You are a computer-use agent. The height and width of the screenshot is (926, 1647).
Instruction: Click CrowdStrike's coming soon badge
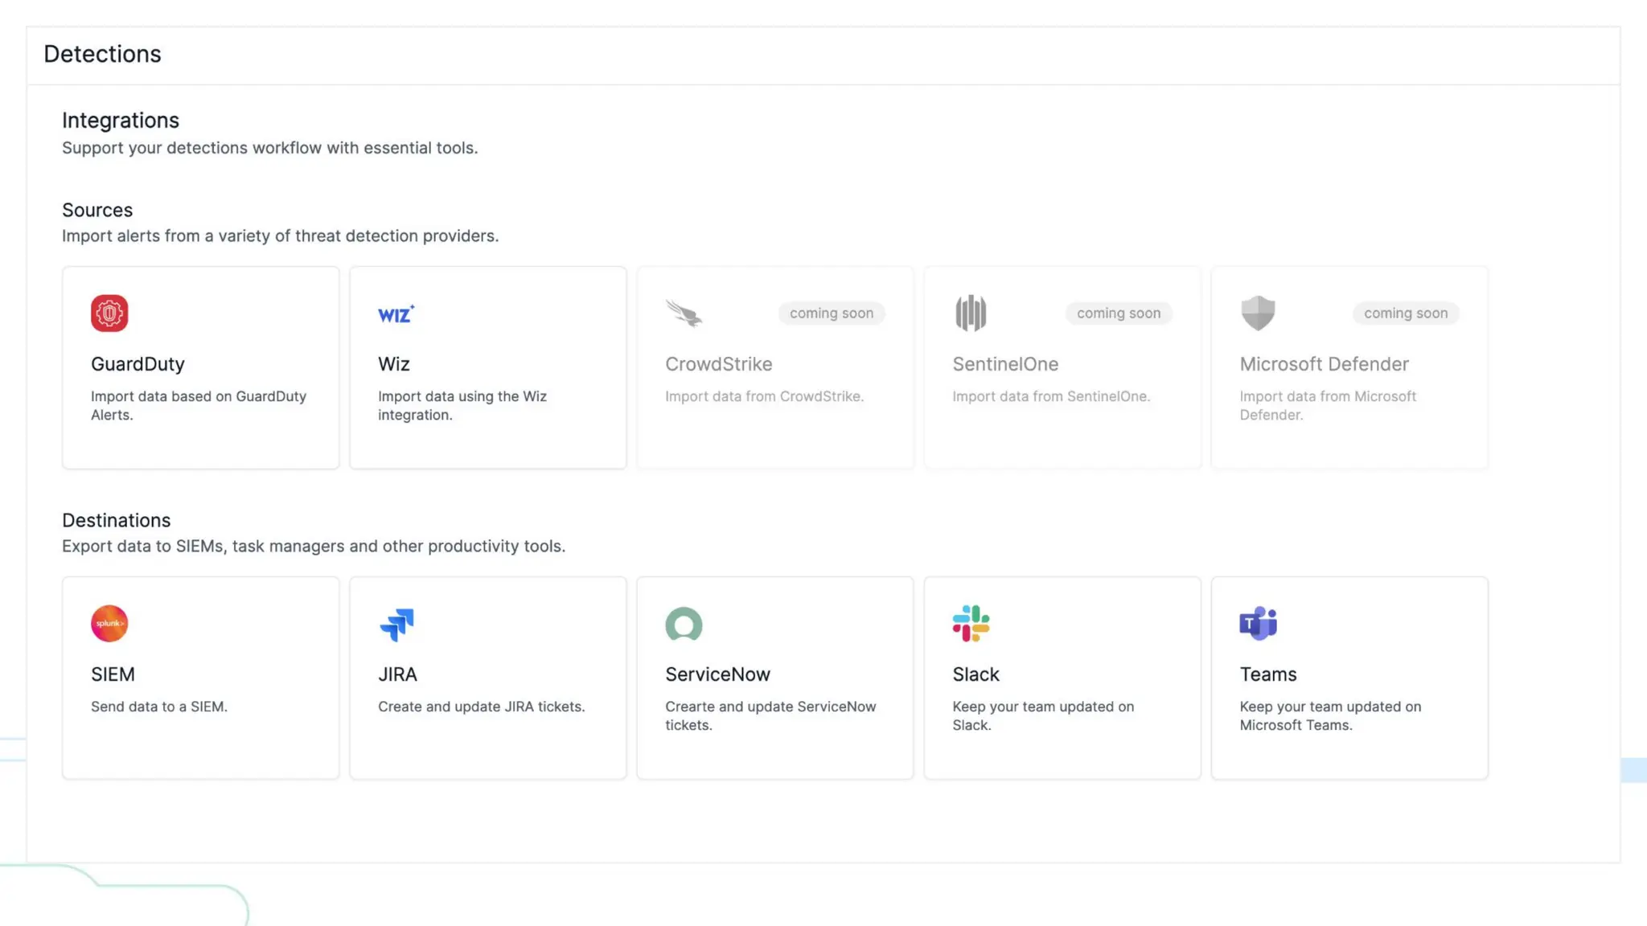831,313
